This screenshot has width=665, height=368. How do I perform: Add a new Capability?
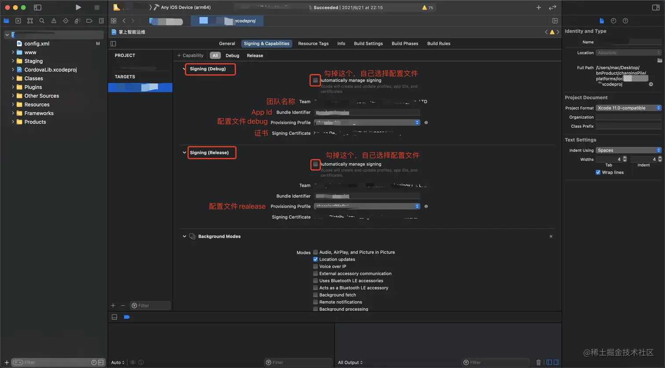click(190, 55)
